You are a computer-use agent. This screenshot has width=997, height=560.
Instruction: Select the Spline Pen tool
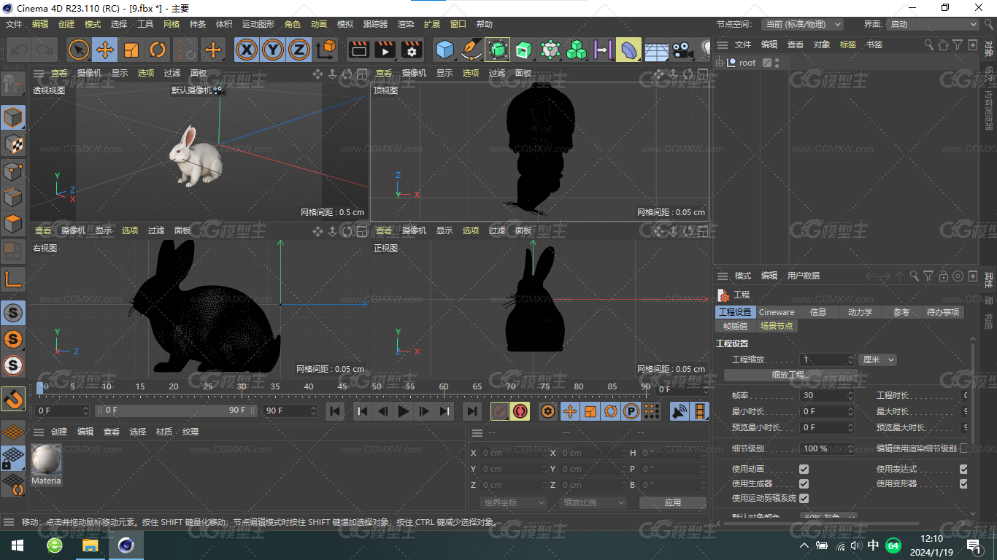point(471,50)
